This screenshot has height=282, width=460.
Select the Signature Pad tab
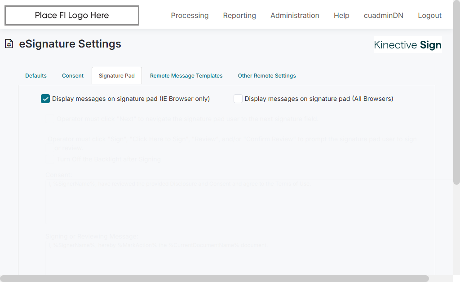click(x=117, y=76)
